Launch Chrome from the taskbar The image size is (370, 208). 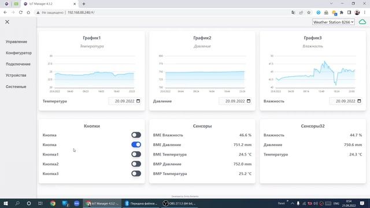(x=53, y=203)
